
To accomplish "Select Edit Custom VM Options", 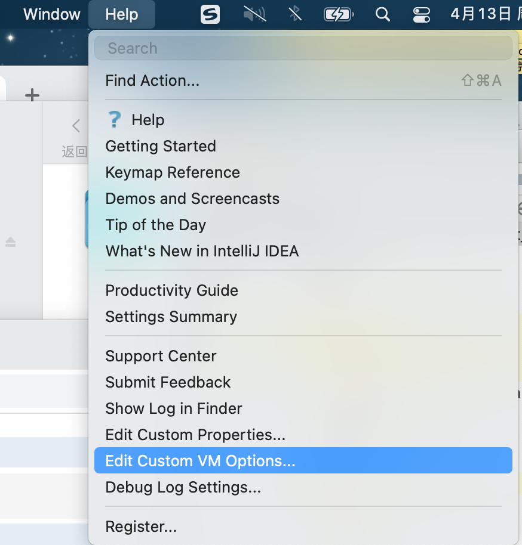I will (x=200, y=461).
